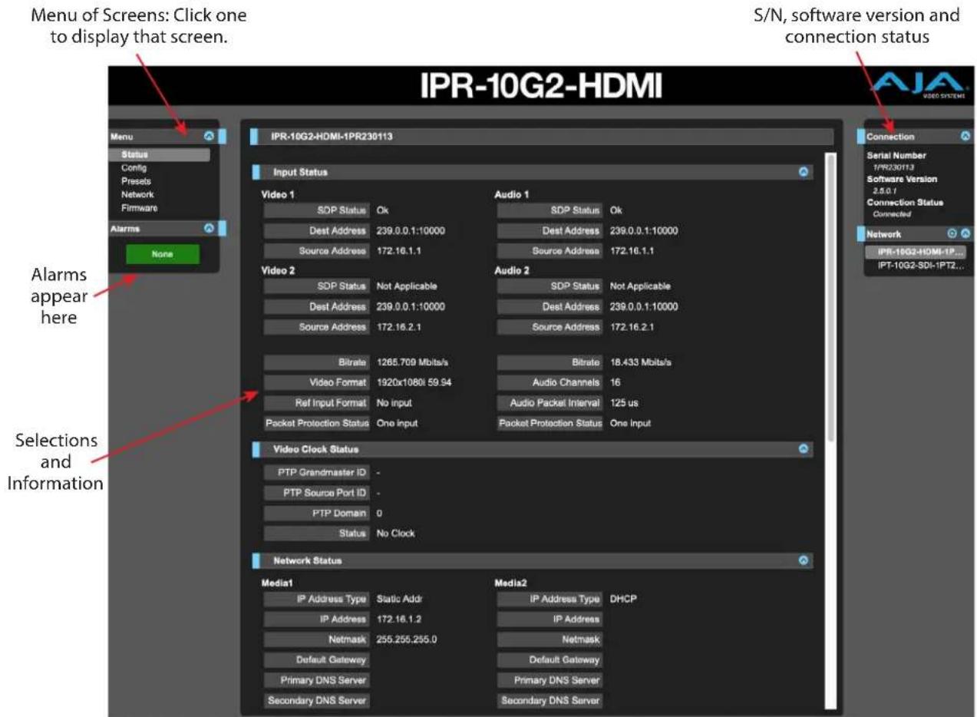This screenshot has height=717, width=977.
Task: Click clock Status value No Clock
Action: point(396,534)
